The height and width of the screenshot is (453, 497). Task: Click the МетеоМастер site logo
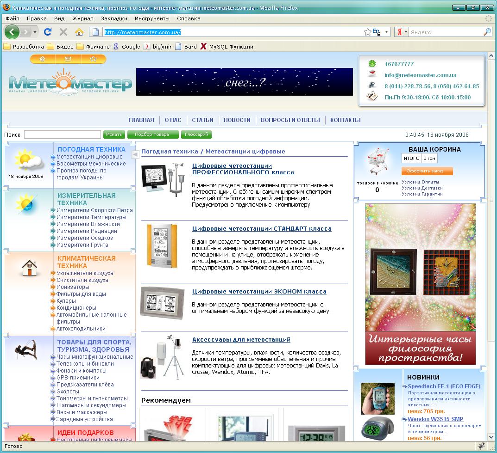[70, 82]
